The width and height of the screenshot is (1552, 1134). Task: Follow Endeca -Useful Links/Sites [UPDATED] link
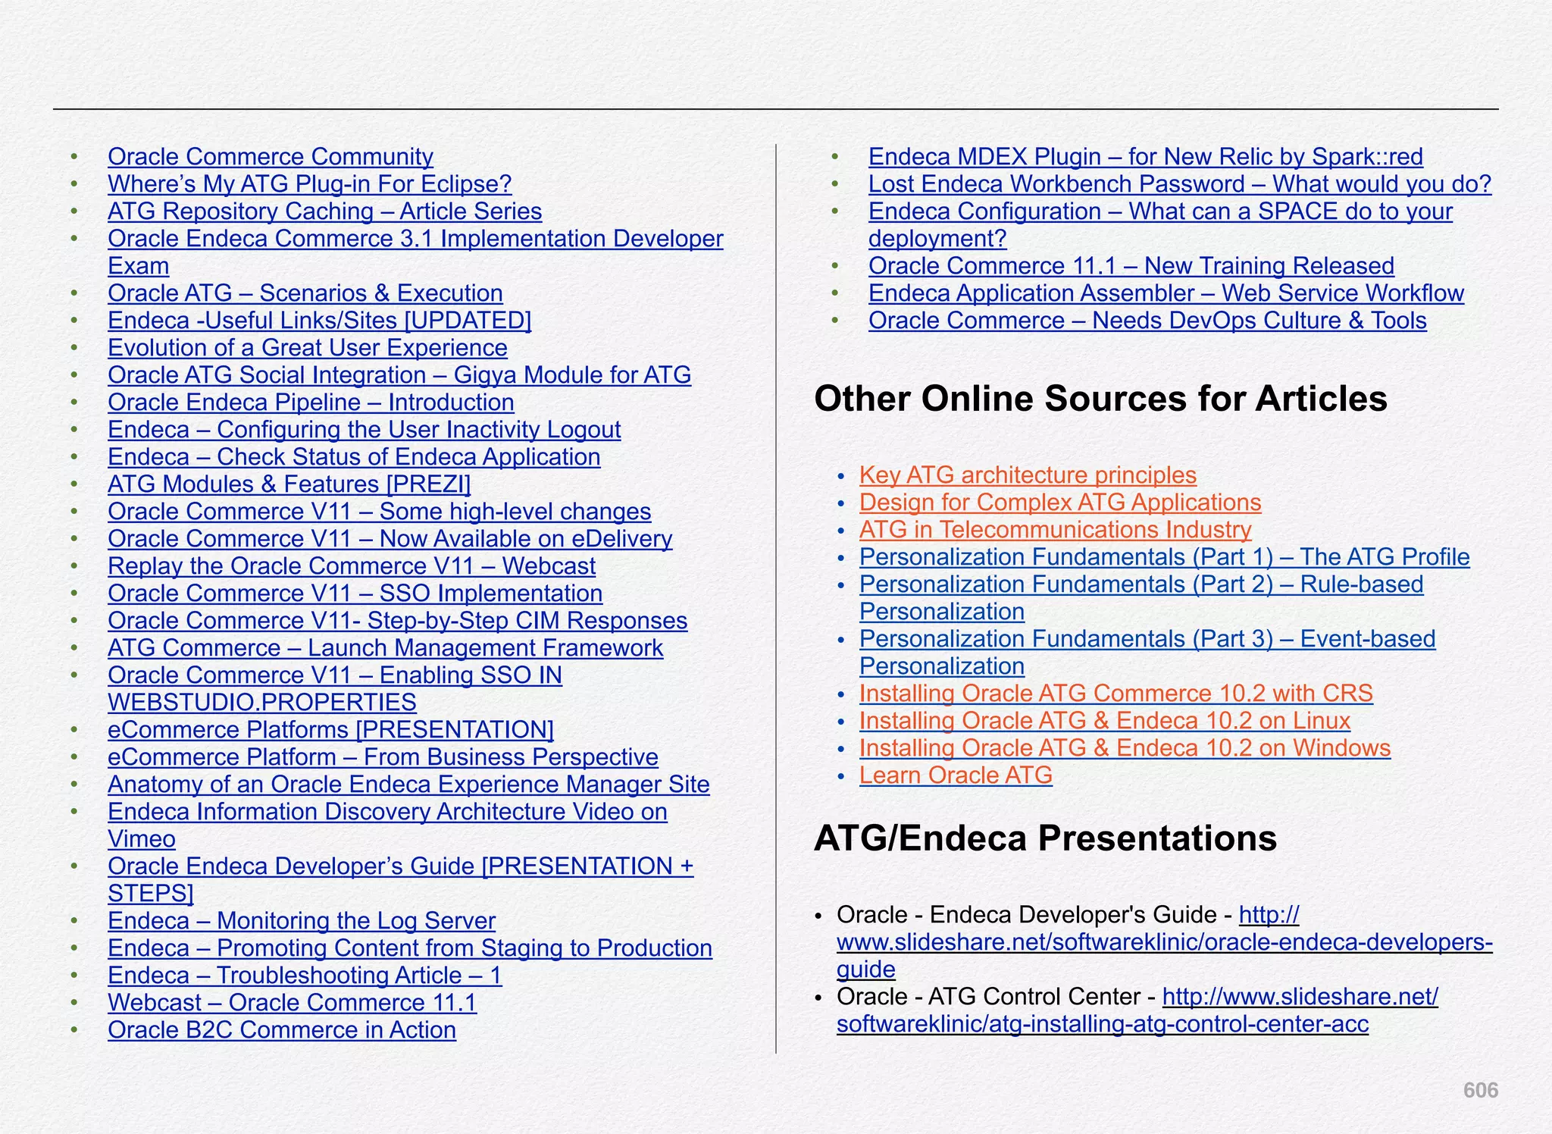pyautogui.click(x=320, y=321)
